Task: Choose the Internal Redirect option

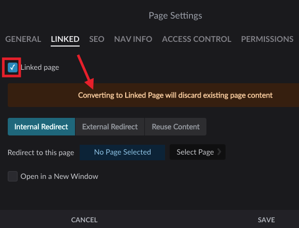Action: point(41,127)
